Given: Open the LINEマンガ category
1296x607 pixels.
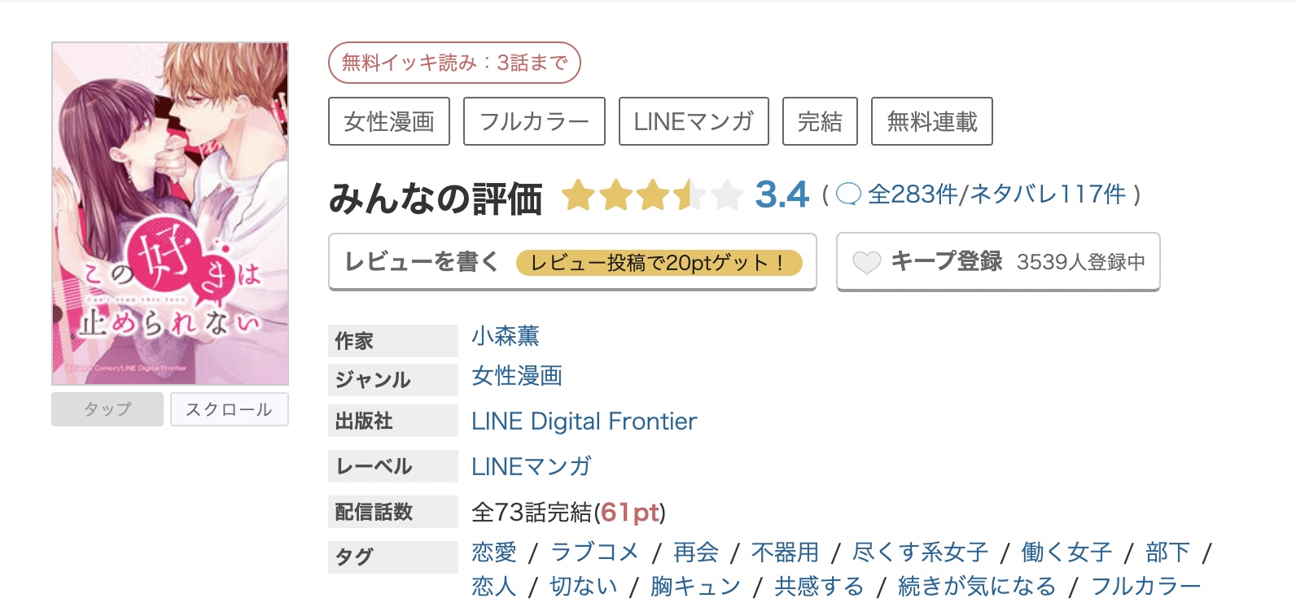Looking at the screenshot, I should point(692,120).
